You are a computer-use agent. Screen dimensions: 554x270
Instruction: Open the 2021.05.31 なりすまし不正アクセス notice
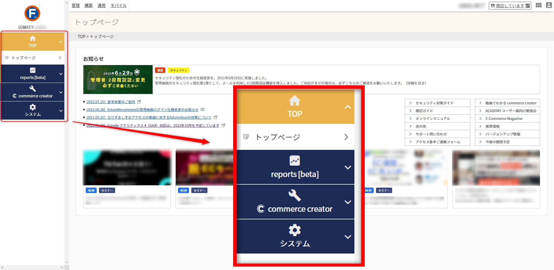pyautogui.click(x=149, y=117)
